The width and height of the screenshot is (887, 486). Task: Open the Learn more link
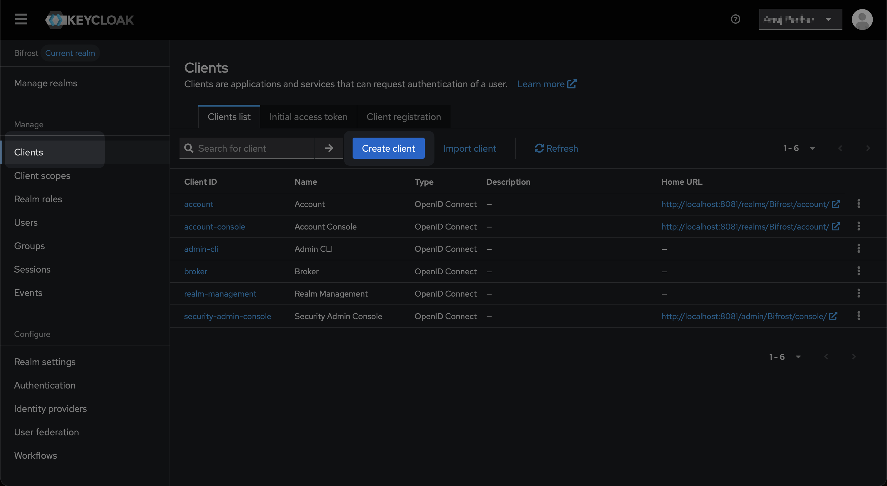541,84
